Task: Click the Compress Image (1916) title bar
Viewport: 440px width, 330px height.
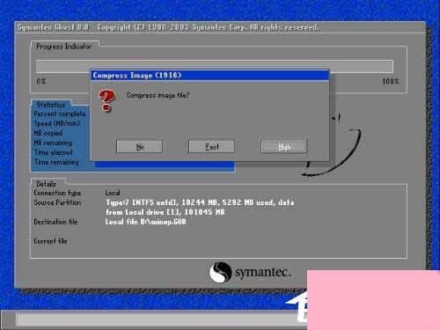Action: pyautogui.click(x=210, y=76)
